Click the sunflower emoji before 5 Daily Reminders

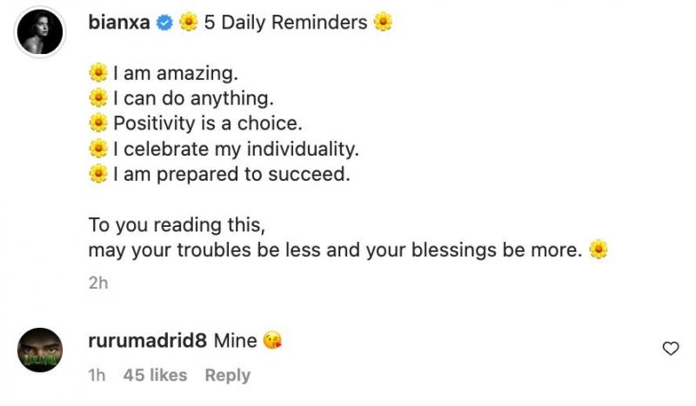189,23
